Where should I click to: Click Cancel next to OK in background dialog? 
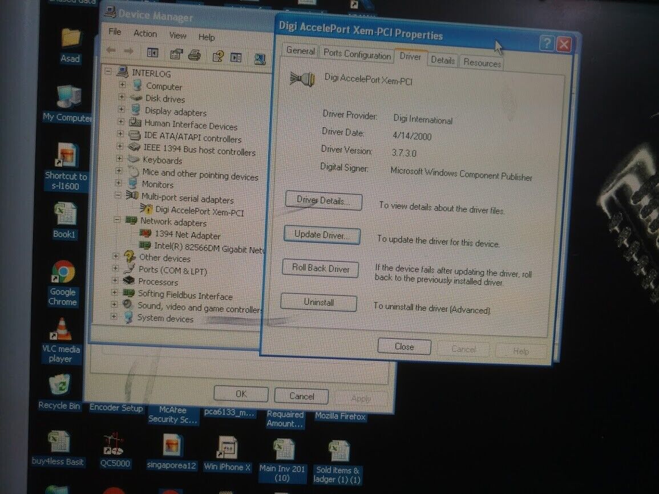tap(301, 396)
